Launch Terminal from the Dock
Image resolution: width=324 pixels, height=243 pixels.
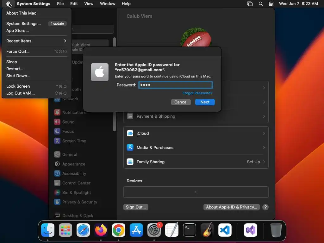click(x=190, y=230)
